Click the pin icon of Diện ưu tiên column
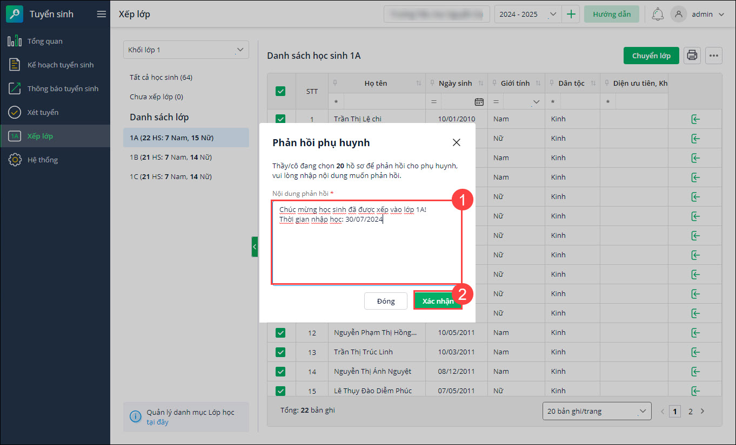Screen dimensions: 736x445 pyautogui.click(x=607, y=83)
